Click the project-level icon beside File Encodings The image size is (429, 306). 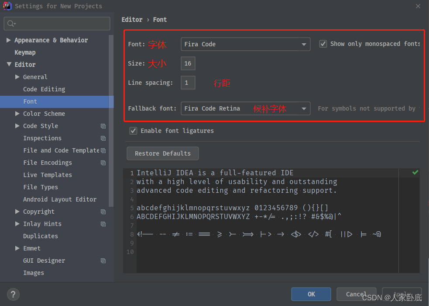(103, 163)
